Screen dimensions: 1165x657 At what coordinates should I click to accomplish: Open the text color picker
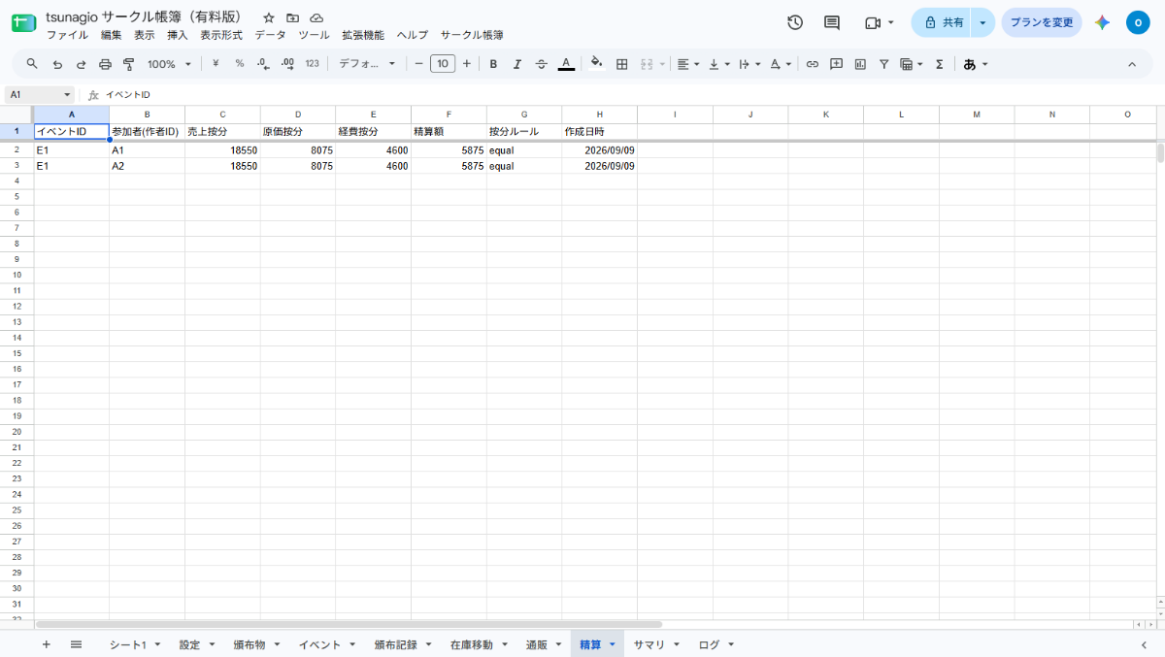pyautogui.click(x=566, y=64)
